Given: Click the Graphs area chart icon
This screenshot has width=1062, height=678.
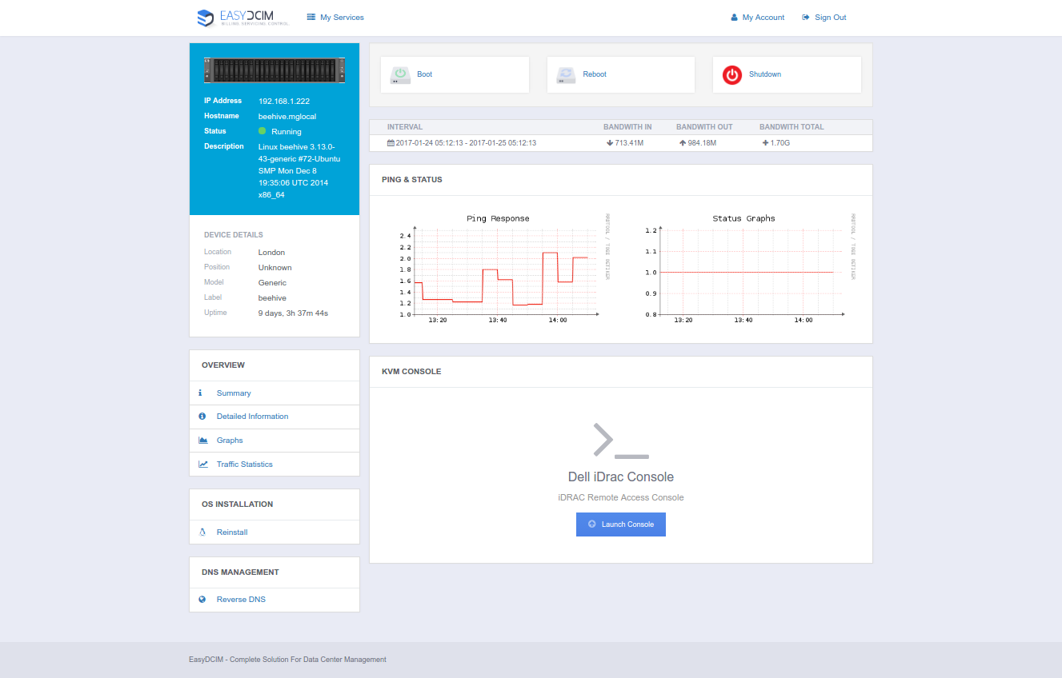Looking at the screenshot, I should tap(202, 441).
